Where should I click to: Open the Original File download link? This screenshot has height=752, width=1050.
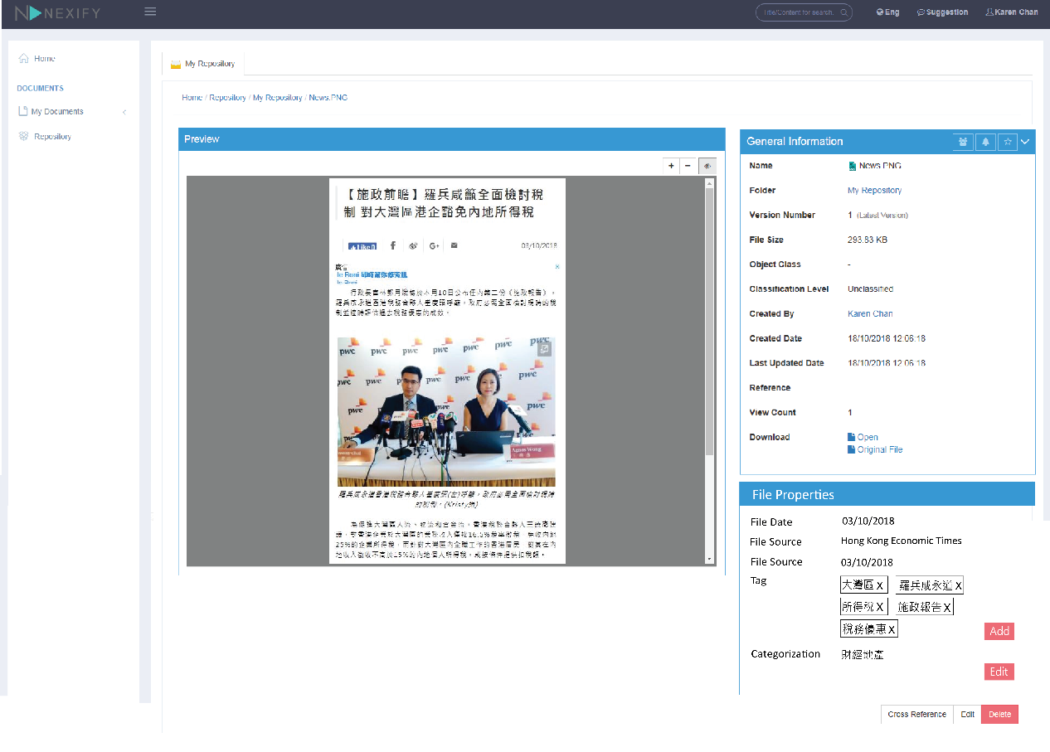(879, 449)
